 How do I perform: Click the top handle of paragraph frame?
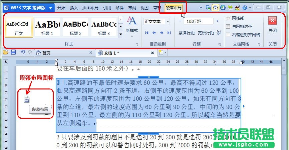click(x=149, y=77)
